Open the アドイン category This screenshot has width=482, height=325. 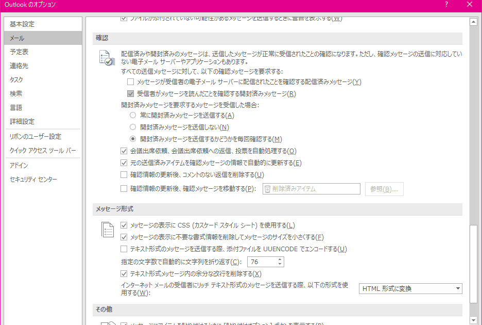pyautogui.click(x=43, y=166)
